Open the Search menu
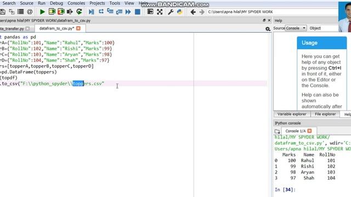351x197 pixels. [9, 3]
